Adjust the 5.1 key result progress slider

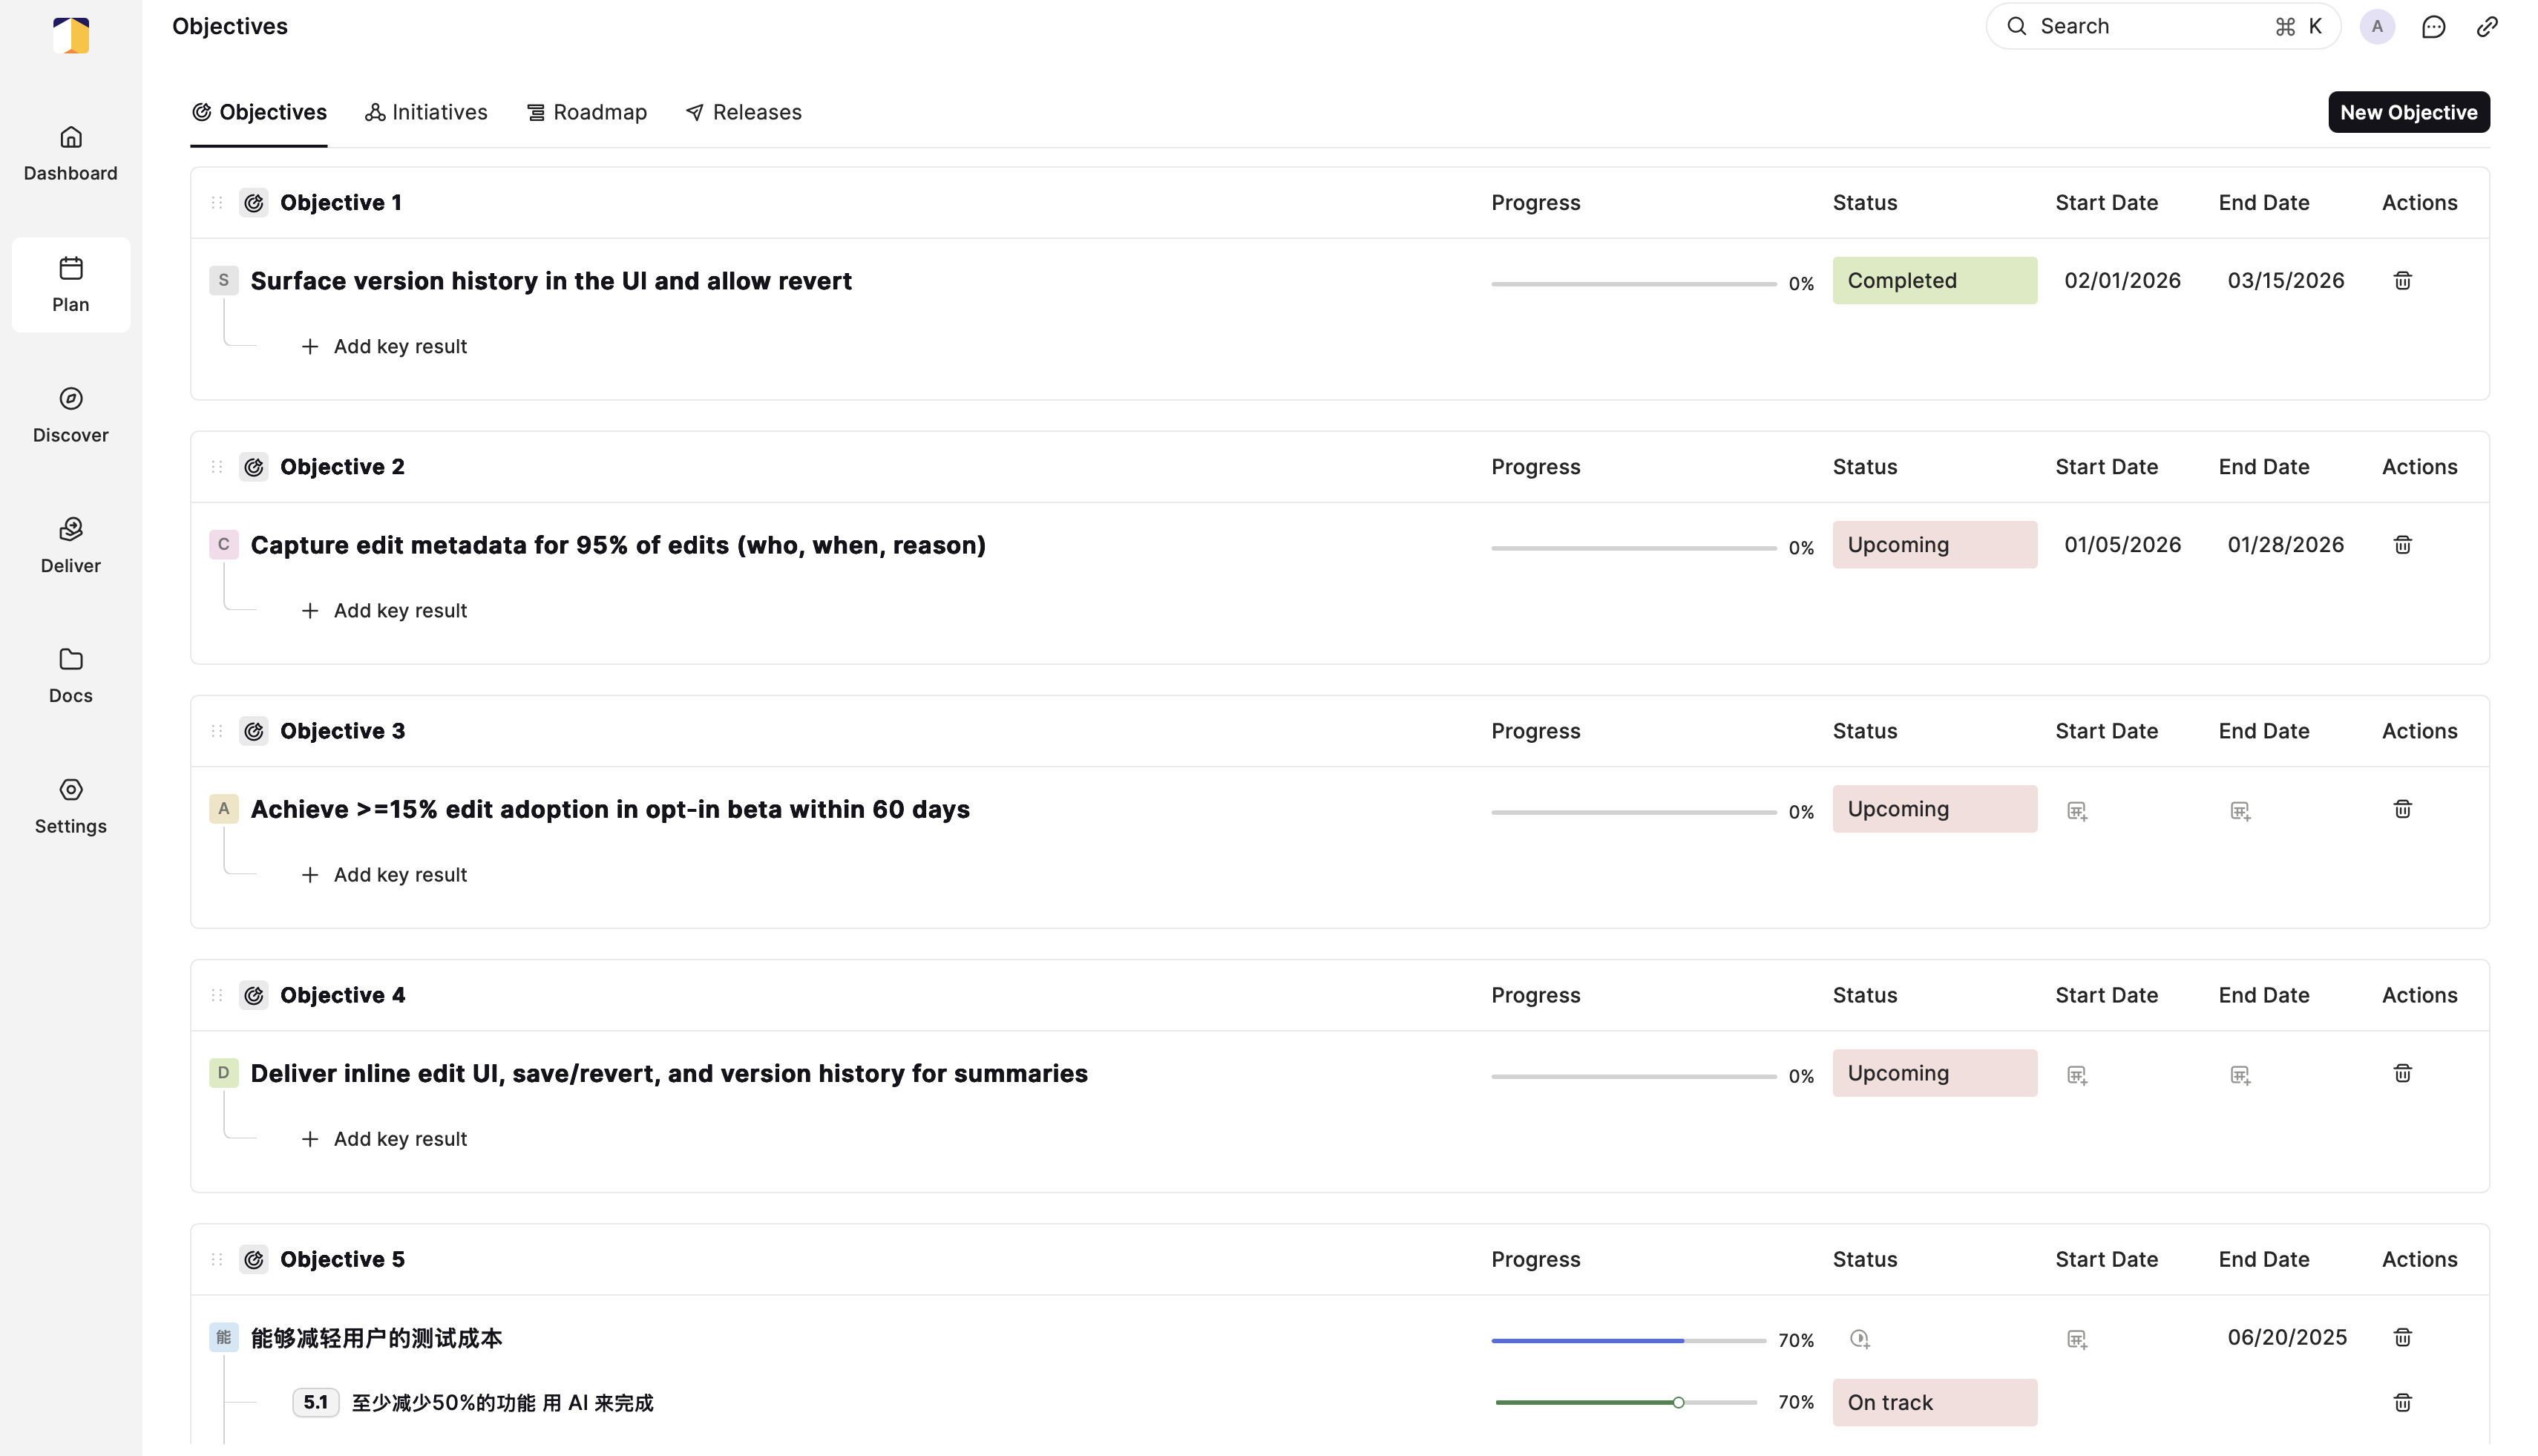coord(1678,1402)
